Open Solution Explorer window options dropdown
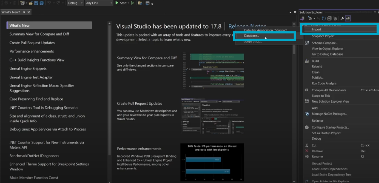 [375, 12]
